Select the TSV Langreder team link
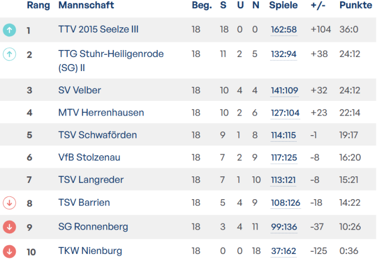Screen dimensions: 377x261 point(91,180)
